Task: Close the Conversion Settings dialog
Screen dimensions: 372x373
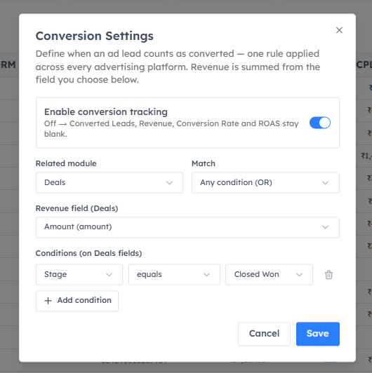Action: [339, 30]
